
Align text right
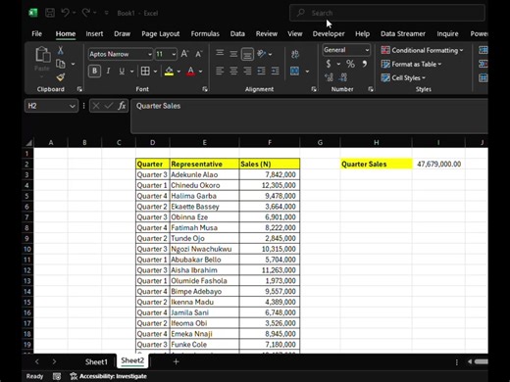247,71
